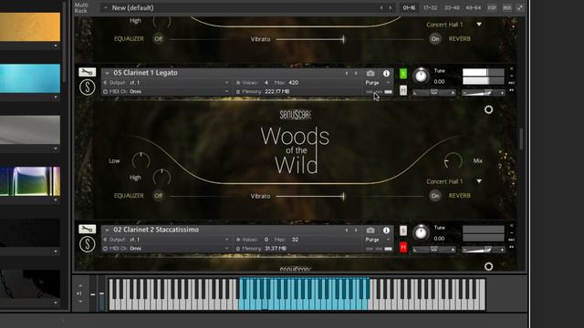Click the reverb Mix knob in Clarinet 1 panel

coord(454,160)
